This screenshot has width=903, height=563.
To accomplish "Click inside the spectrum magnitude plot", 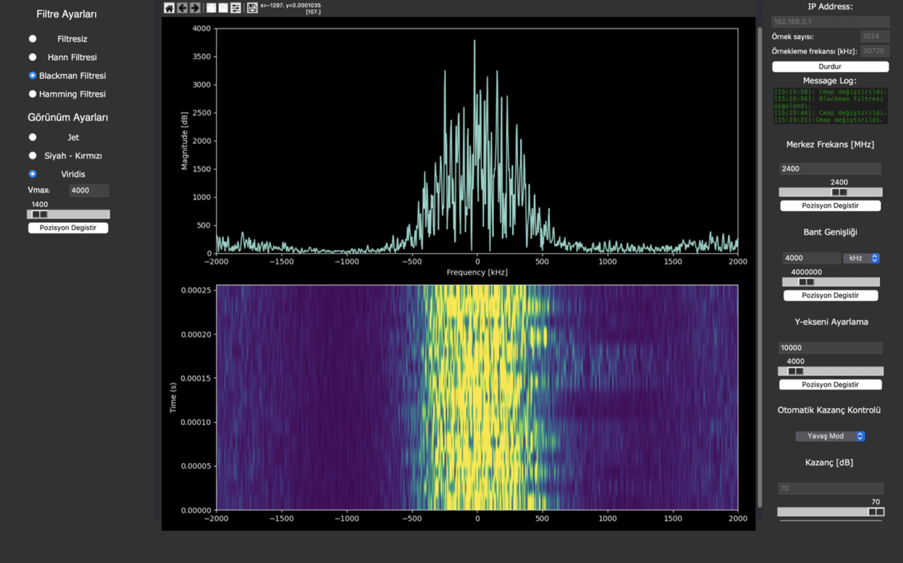I will click(x=477, y=141).
